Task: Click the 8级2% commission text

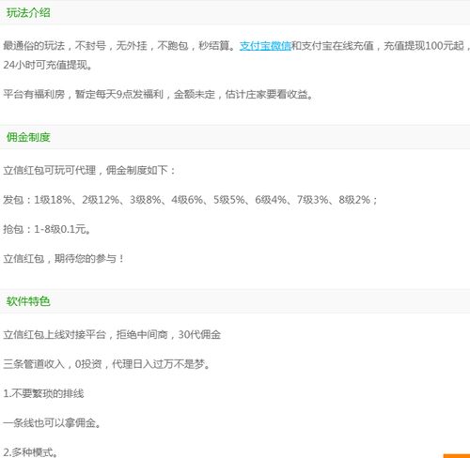Action: [x=354, y=200]
